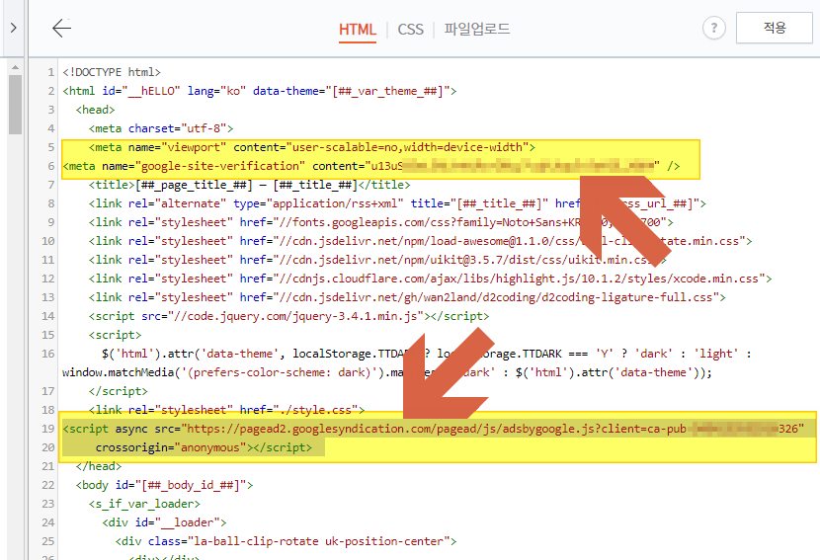The height and width of the screenshot is (560, 820).
Task: Switch to the CSS tab
Action: (411, 30)
